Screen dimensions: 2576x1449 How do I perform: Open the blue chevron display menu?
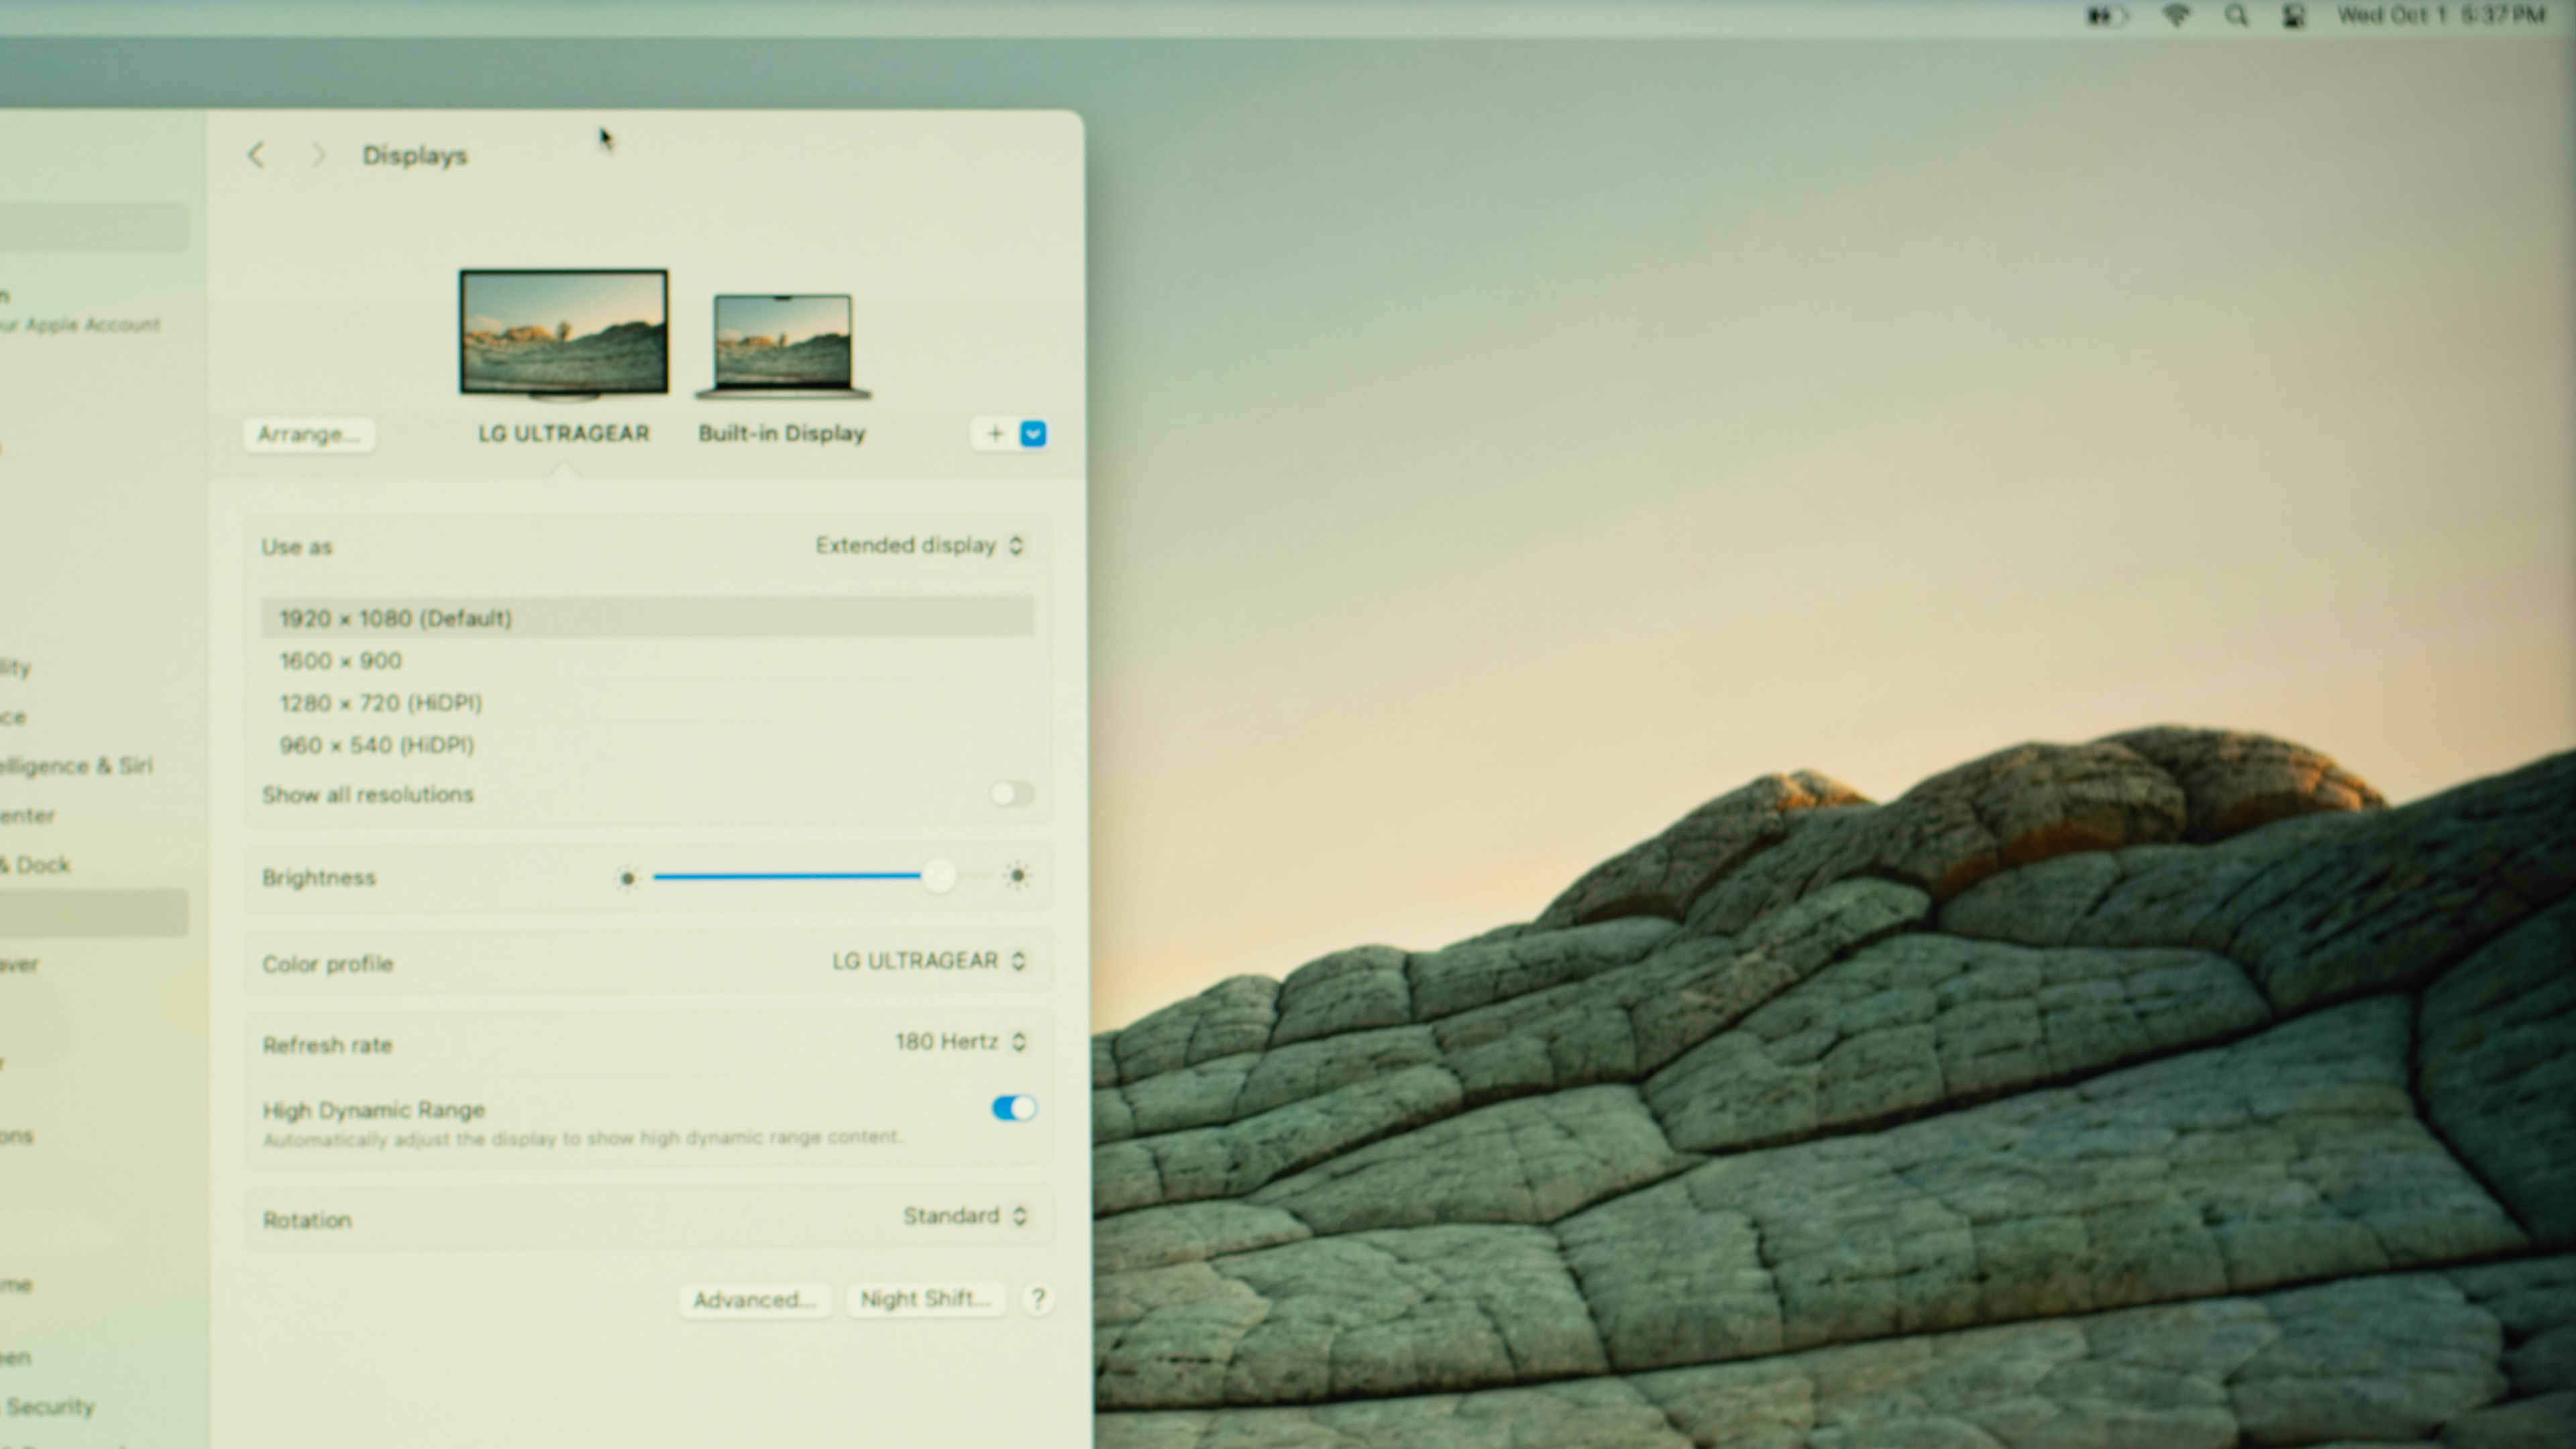[x=1033, y=434]
